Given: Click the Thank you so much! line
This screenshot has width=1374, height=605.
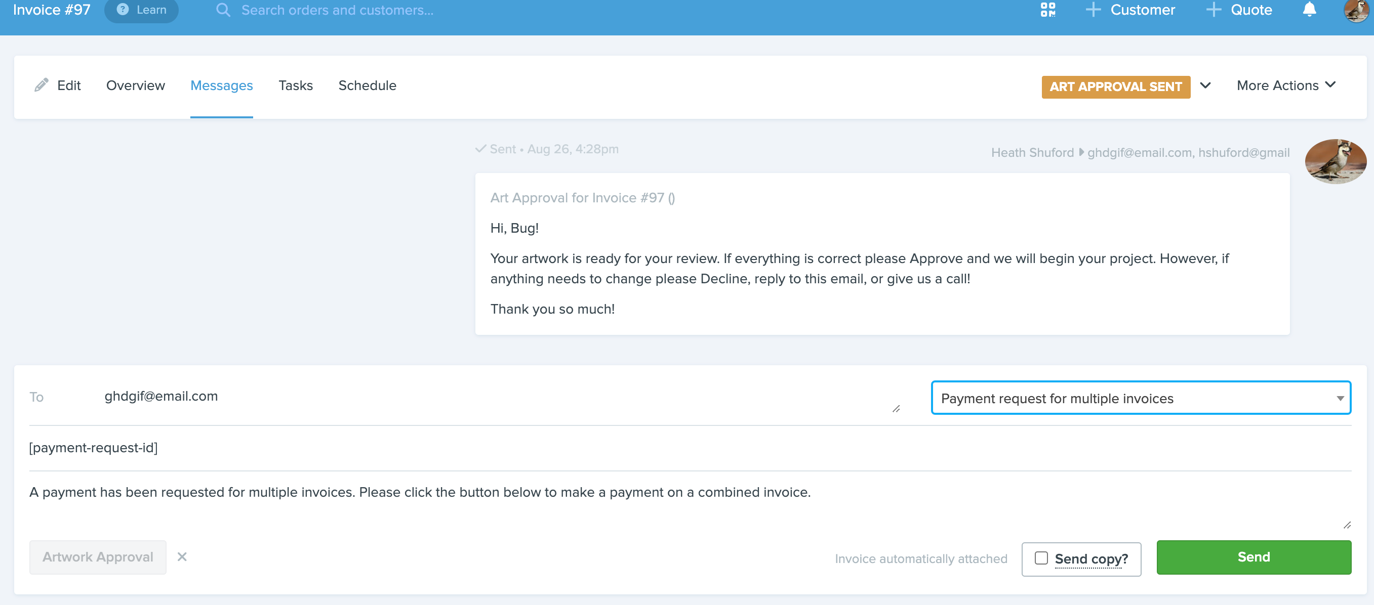Looking at the screenshot, I should (552, 309).
